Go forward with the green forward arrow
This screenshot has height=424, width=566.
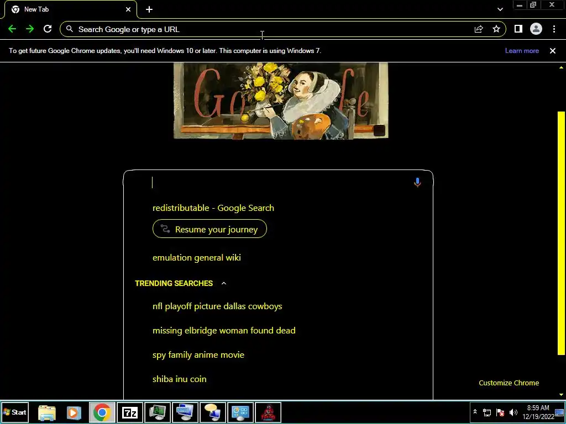click(30, 29)
